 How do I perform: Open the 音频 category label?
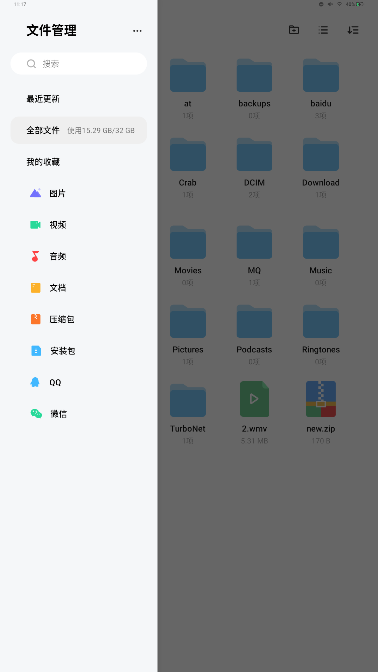pyautogui.click(x=58, y=256)
